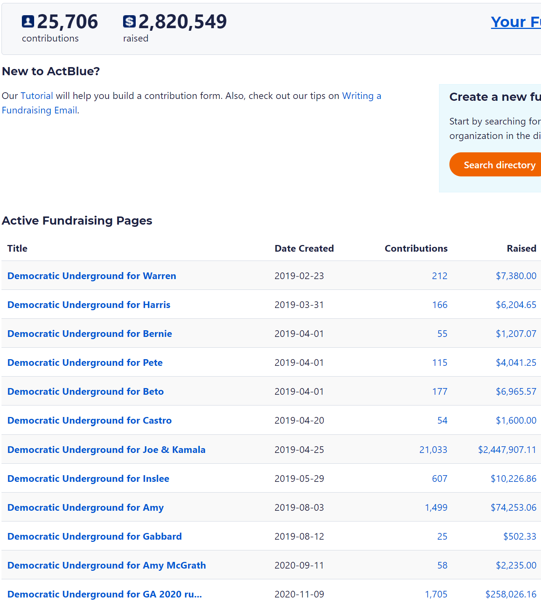Screen dimensions: 541x606
Task: Click the 1,499 contributions count
Action: point(436,507)
